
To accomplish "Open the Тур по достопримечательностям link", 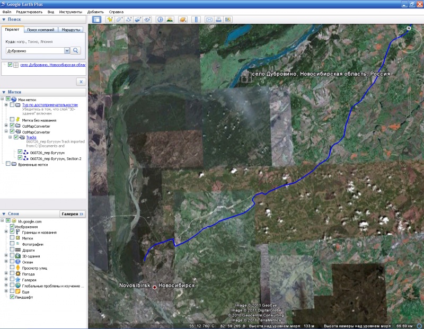I will point(50,105).
